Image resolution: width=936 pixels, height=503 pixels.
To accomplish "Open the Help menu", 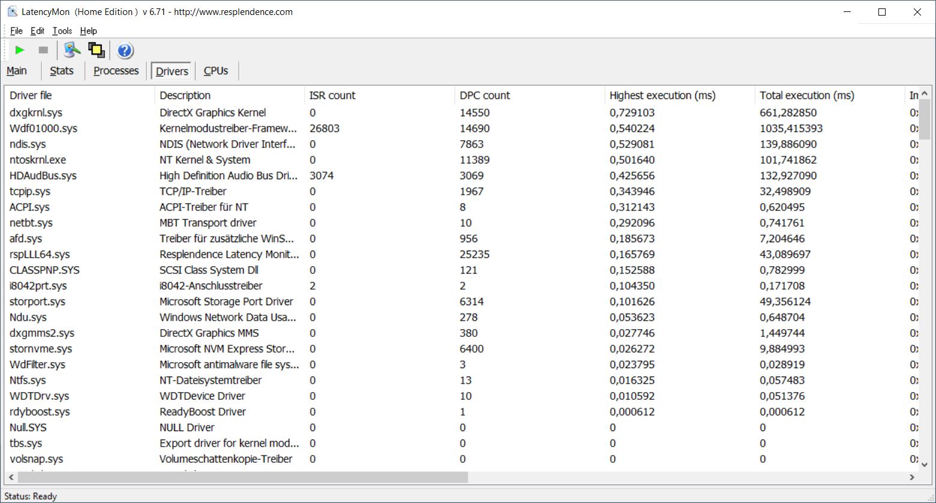I will click(88, 31).
